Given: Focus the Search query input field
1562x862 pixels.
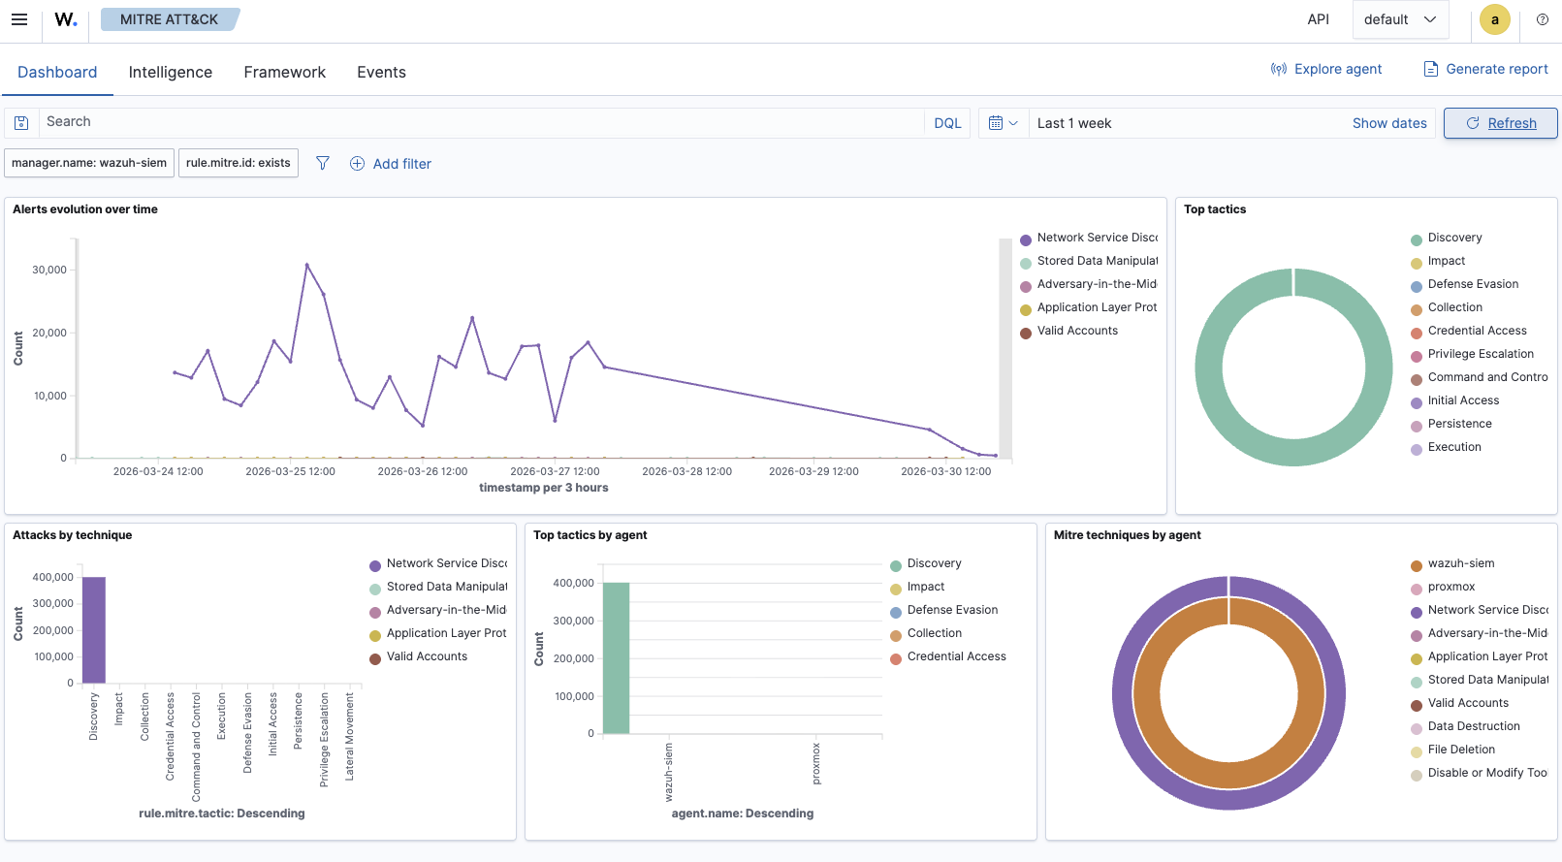Looking at the screenshot, I should 482,123.
